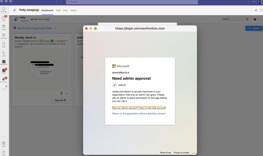Expand the chevron next to settings gear
Image resolution: width=263 pixels, height=156 pixels.
pyautogui.click(x=260, y=19)
